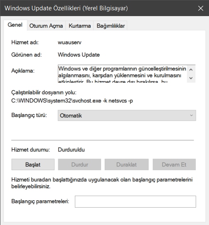
Task: Click the Hizmet adı label
Action: 25,43
